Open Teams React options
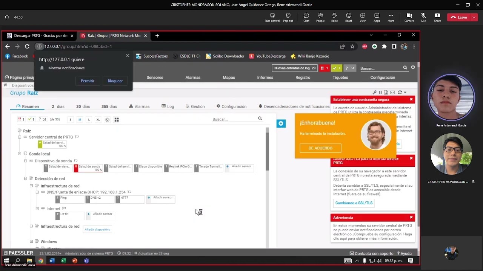483x271 pixels. coord(349,17)
